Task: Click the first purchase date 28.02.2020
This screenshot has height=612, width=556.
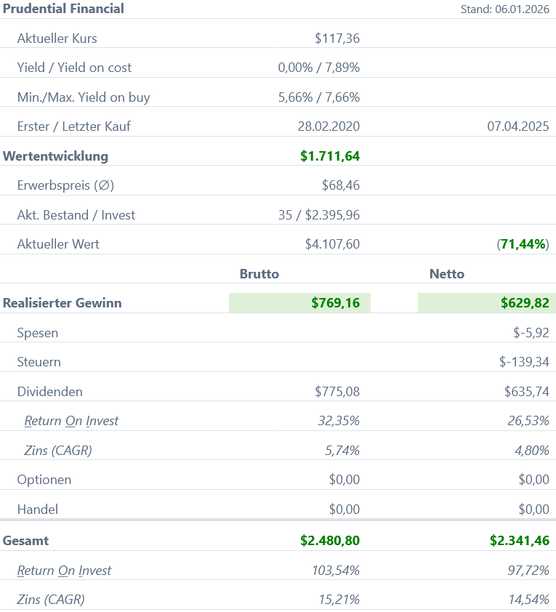Action: pyautogui.click(x=329, y=126)
